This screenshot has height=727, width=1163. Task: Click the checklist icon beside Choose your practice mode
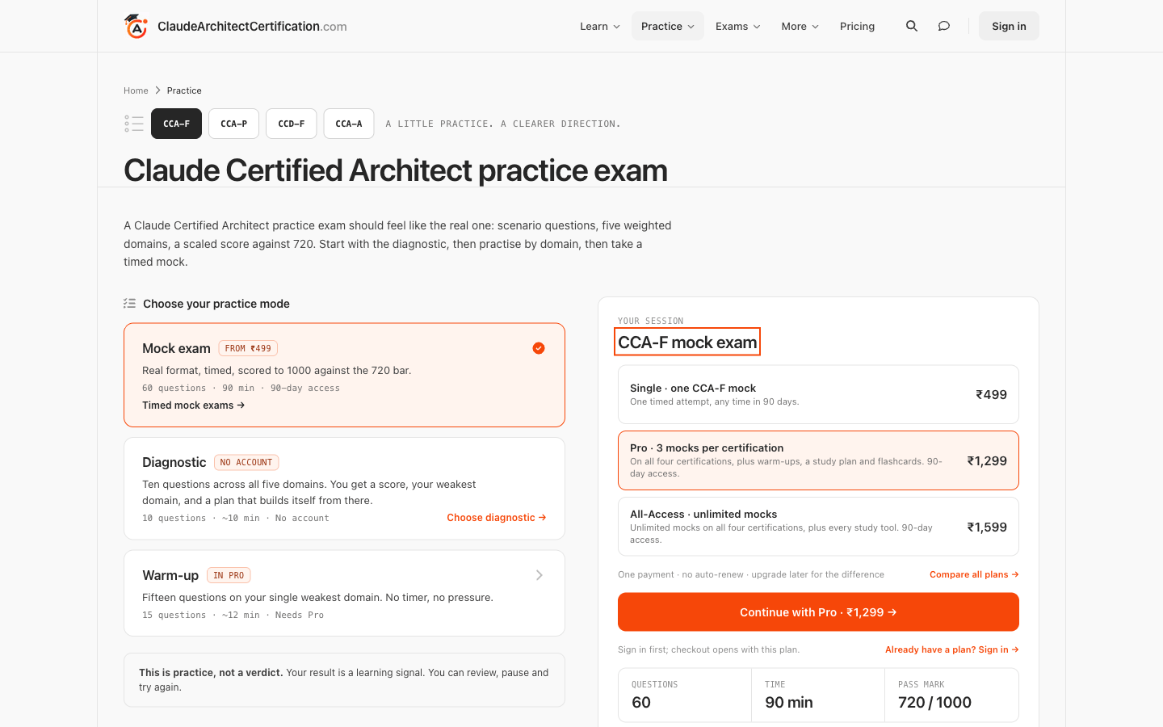[x=129, y=304]
